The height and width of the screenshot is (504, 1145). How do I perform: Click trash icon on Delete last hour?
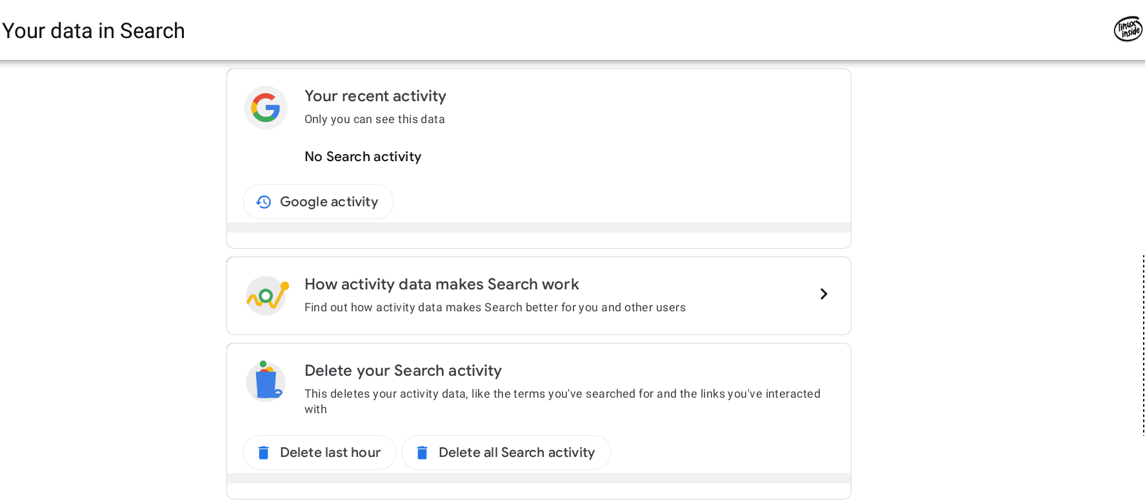(x=263, y=452)
